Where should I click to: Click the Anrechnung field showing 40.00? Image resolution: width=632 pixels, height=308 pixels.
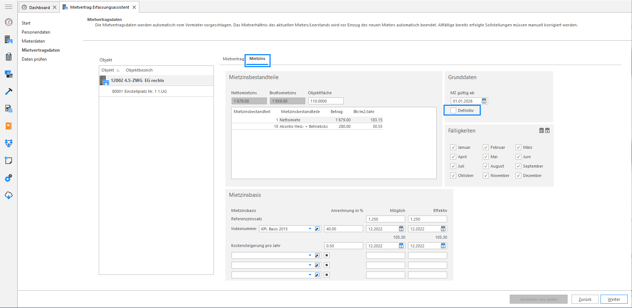point(343,229)
